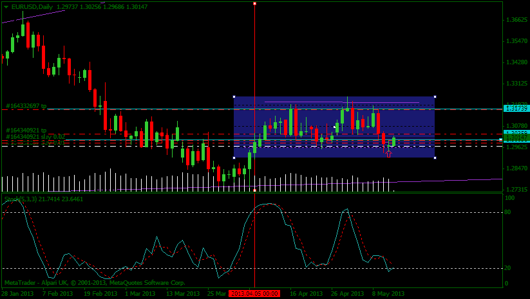Image resolution: width=530 pixels, height=299 pixels.
Task: Click the Stoch(5,3,3) indicator label
Action: (26, 199)
